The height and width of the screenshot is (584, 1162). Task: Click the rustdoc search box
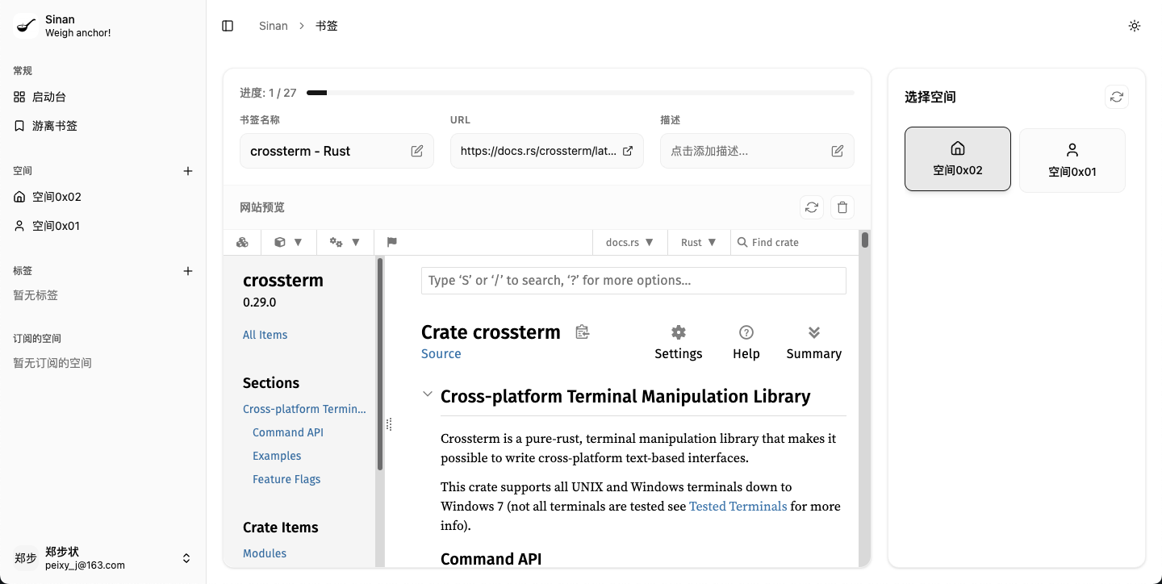pyautogui.click(x=633, y=281)
